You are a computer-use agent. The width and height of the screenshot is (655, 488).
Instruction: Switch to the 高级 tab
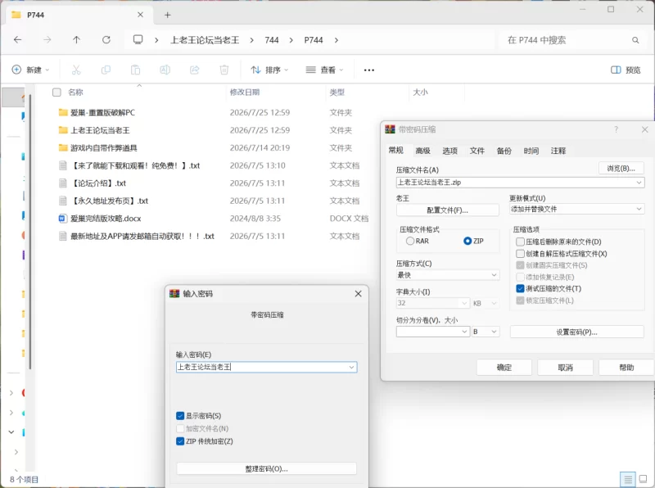(422, 151)
